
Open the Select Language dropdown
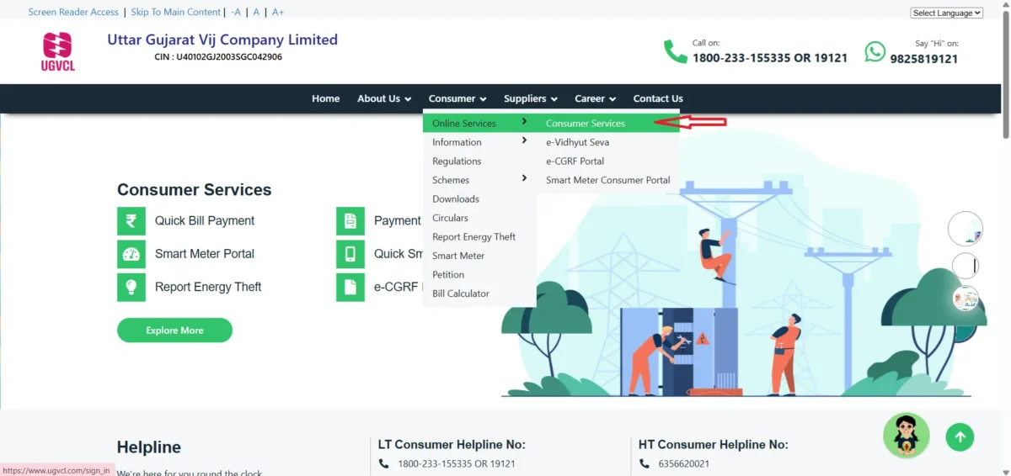click(x=947, y=13)
